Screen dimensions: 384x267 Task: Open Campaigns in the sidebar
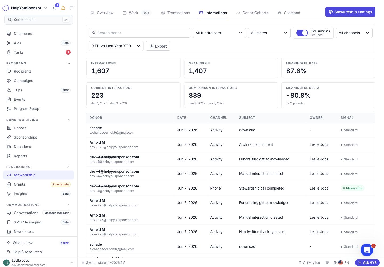[x=38, y=81]
